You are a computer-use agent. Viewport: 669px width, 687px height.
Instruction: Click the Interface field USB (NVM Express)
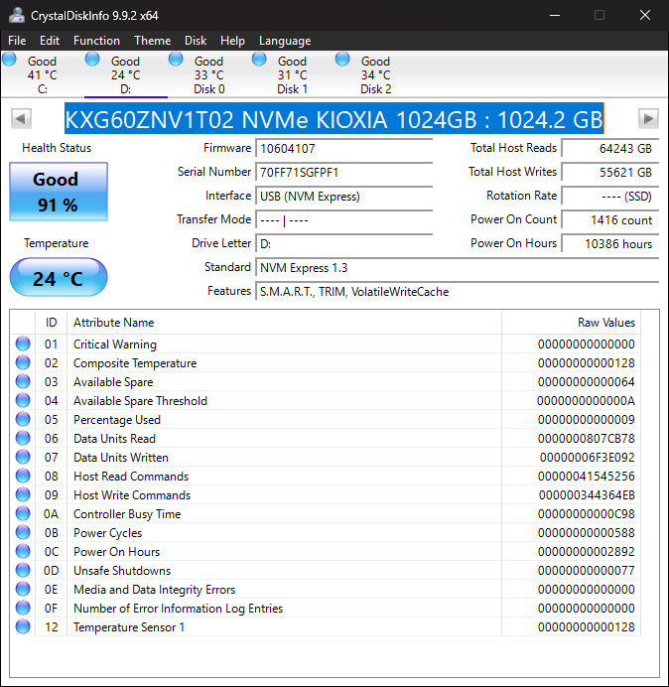[343, 196]
